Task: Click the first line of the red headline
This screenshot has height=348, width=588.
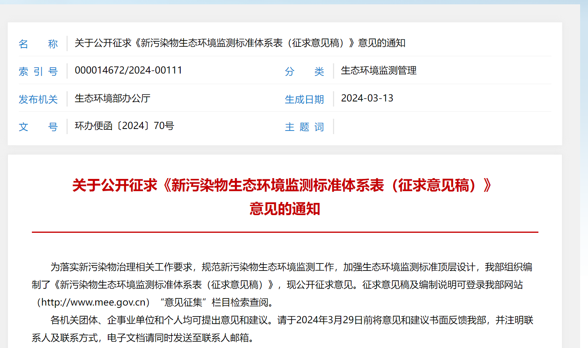Action: [x=282, y=185]
